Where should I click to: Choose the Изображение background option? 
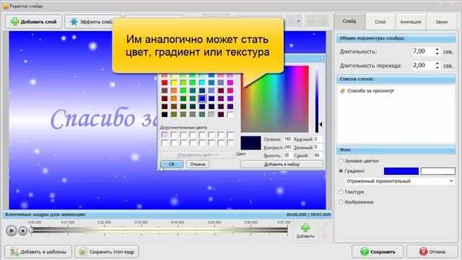tap(341, 202)
